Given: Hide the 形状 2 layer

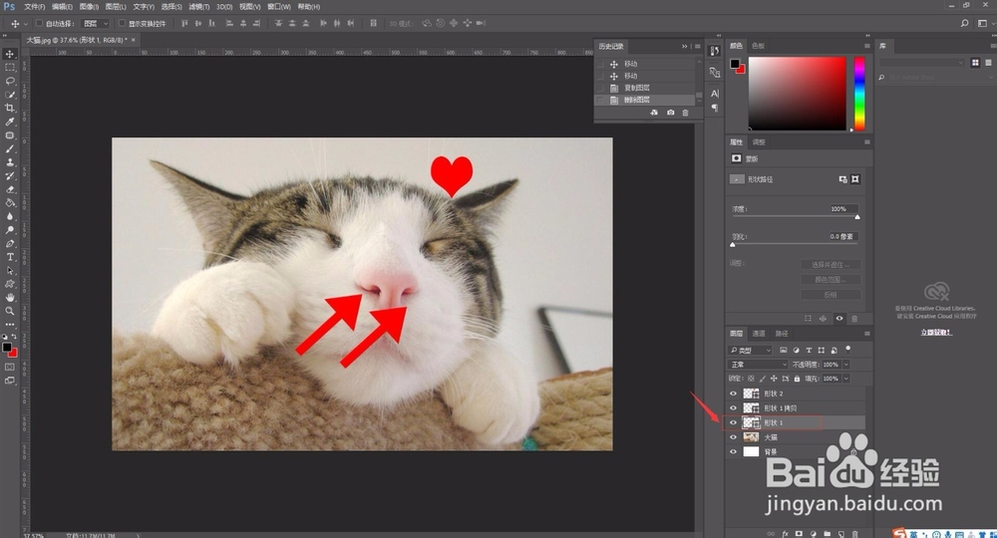Looking at the screenshot, I should point(733,394).
